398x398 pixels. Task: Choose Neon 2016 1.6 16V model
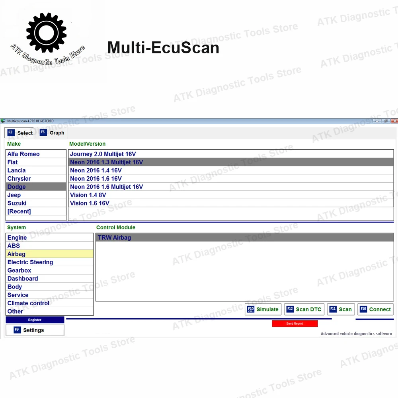[231, 178]
